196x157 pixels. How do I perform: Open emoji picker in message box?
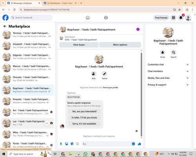tap(133, 144)
